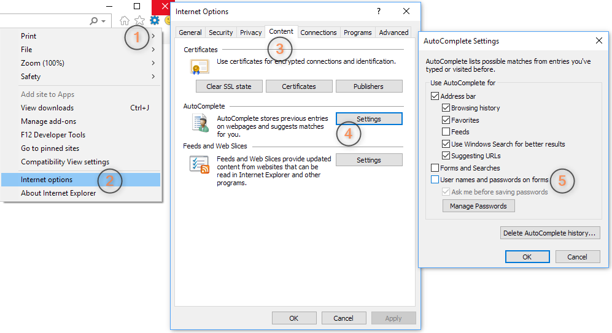The height and width of the screenshot is (333, 612).
Task: Uncheck Favorites checkbox
Action: 446,120
